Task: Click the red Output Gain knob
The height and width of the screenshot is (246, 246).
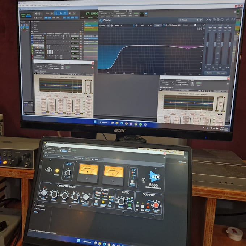Action: click(156, 205)
